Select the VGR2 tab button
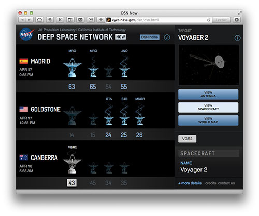This screenshot has width=259, height=216. 187,139
